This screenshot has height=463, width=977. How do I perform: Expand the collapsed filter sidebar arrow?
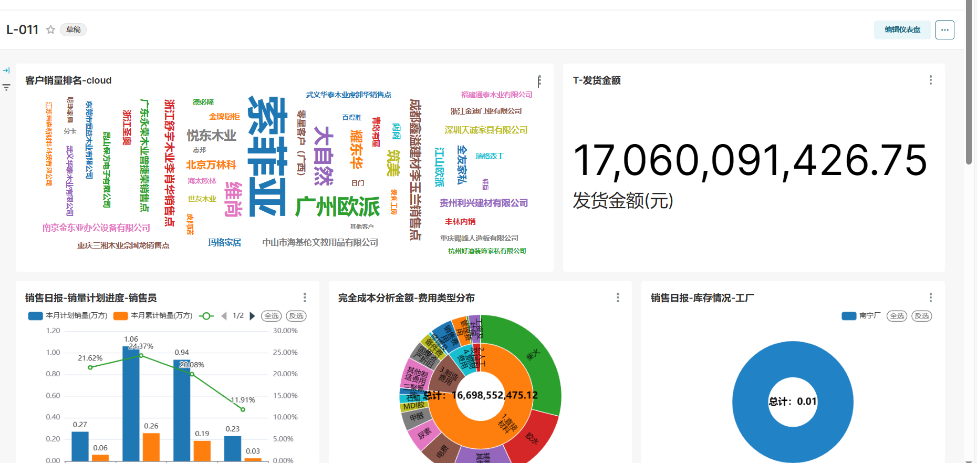click(6, 70)
